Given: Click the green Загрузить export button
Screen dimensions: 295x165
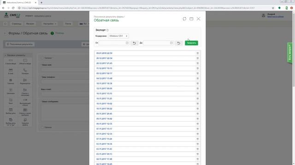Looking at the screenshot, I should coord(191,43).
